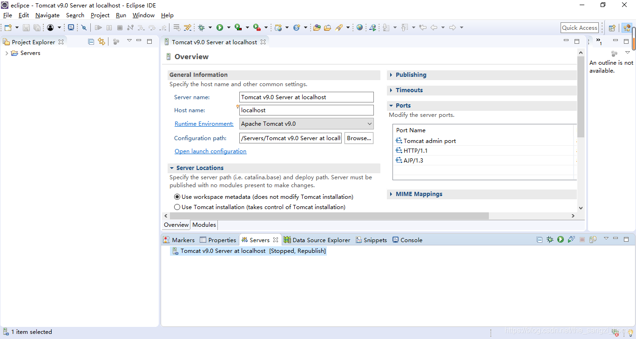Collapse the Server Locations section
This screenshot has height=339, width=636.
(172, 168)
